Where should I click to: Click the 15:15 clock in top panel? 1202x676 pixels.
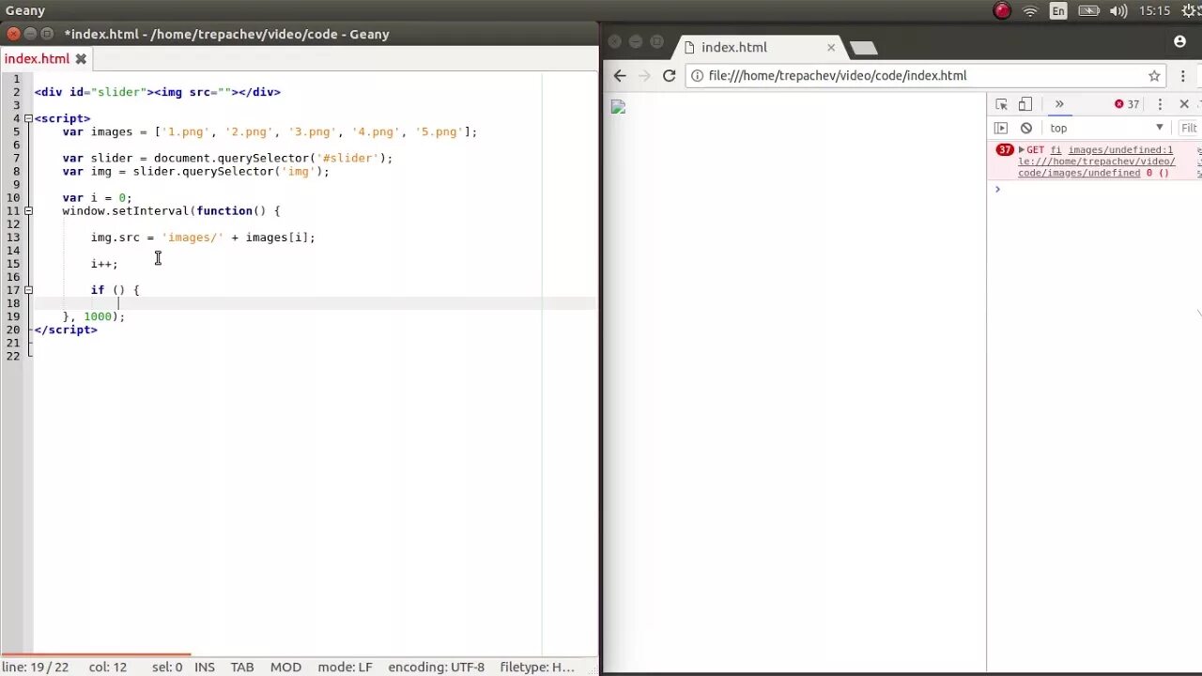click(x=1154, y=11)
